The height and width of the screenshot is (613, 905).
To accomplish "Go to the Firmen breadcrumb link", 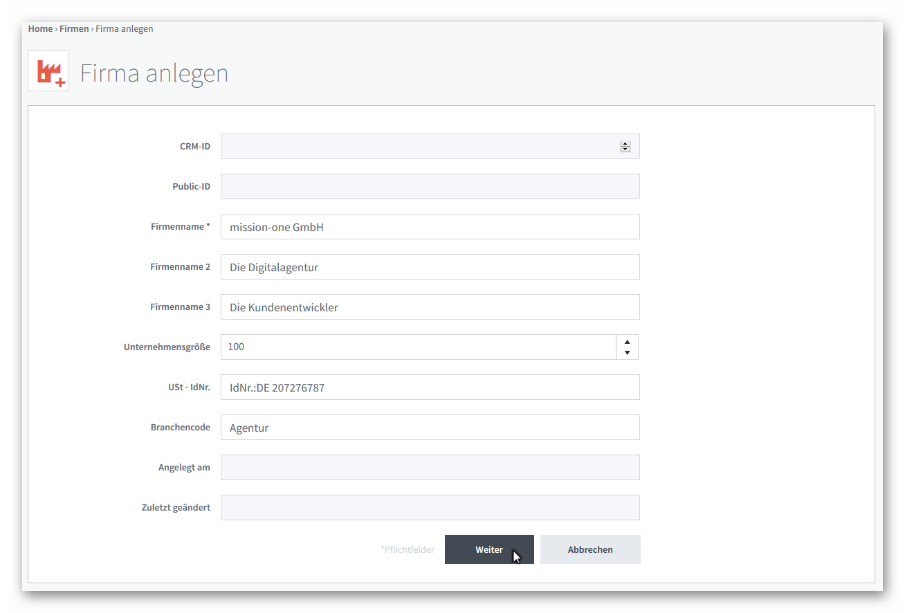I will click(x=74, y=28).
